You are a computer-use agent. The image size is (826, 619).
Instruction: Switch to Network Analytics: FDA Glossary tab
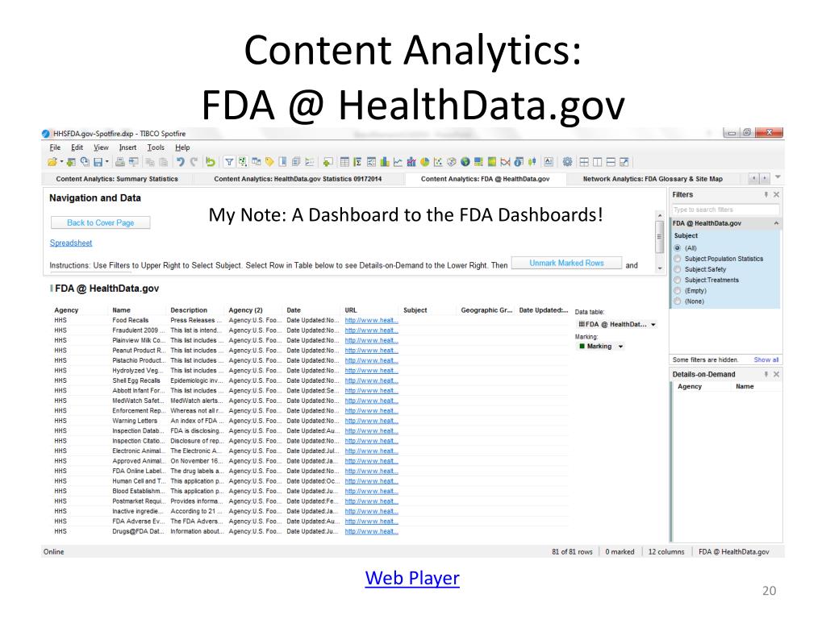(652, 179)
